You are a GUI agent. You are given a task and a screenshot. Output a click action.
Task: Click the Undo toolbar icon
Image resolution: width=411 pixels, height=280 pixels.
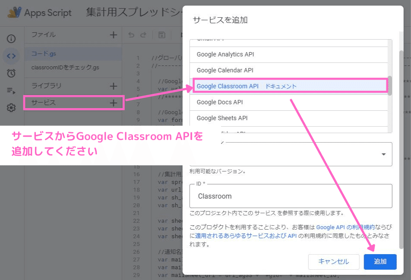point(131,35)
